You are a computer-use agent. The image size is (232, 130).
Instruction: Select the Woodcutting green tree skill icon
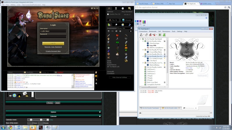click(126, 51)
